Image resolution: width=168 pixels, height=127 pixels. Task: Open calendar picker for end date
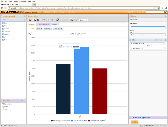pyautogui.click(x=166, y=48)
